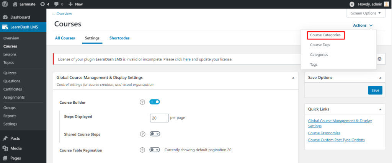
Task: Follow the 'here' license link
Action: (187, 60)
